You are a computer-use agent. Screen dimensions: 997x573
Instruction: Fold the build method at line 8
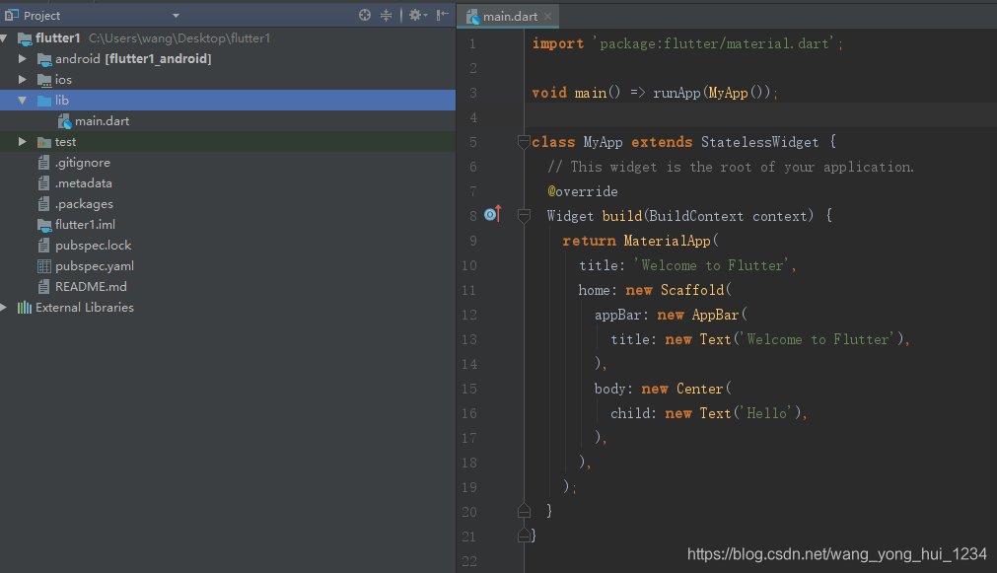[x=524, y=216]
